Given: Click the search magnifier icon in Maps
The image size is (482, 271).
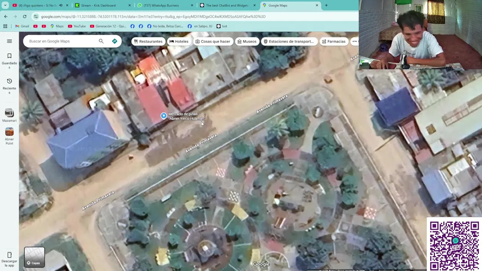Looking at the screenshot, I should [101, 41].
